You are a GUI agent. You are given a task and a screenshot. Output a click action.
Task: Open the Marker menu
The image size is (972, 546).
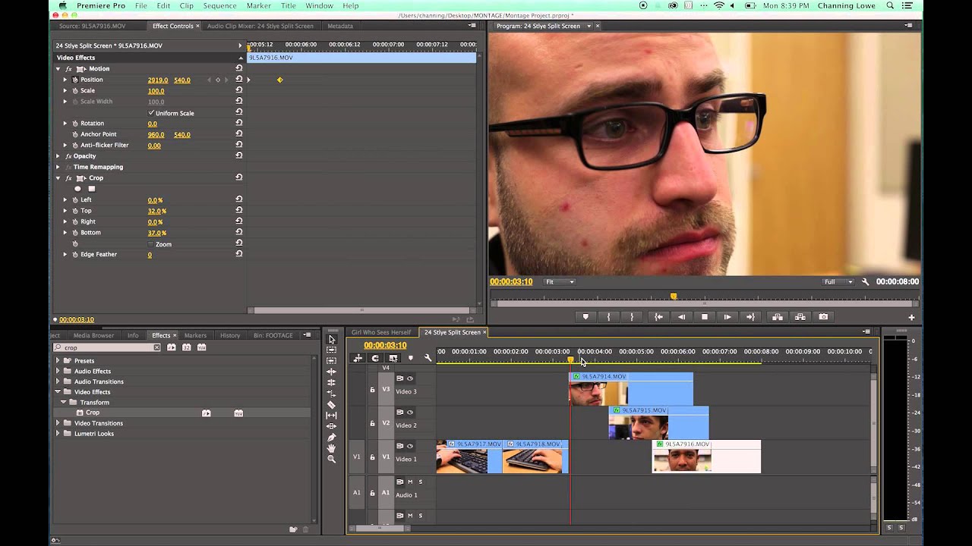click(259, 5)
